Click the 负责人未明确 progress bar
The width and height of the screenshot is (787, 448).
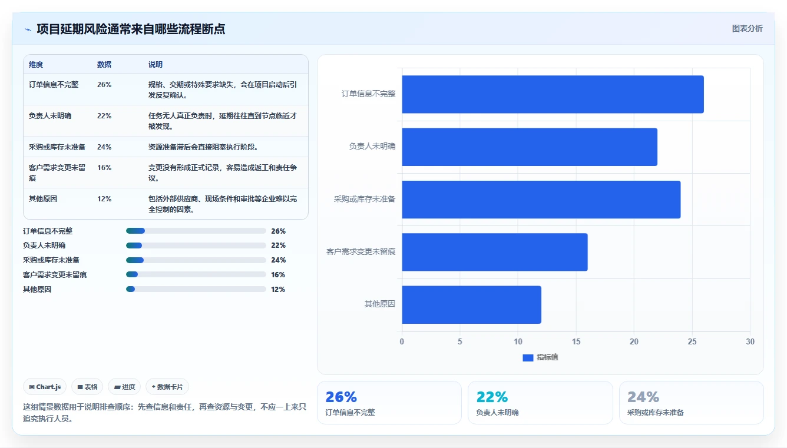pos(196,245)
